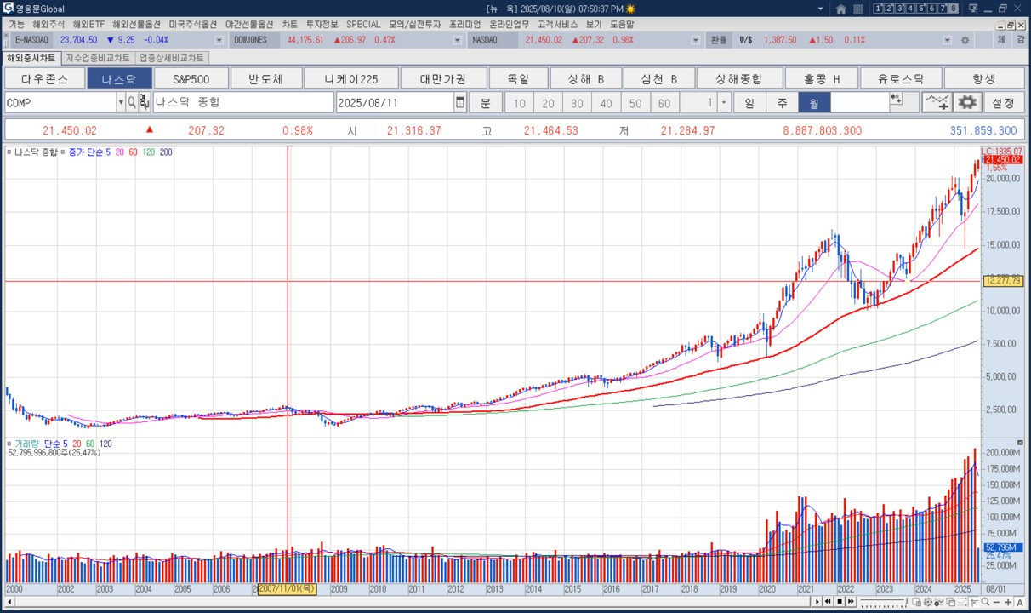Expand the NASDAQ ticker dropdown
The image size is (1031, 613).
[x=696, y=40]
